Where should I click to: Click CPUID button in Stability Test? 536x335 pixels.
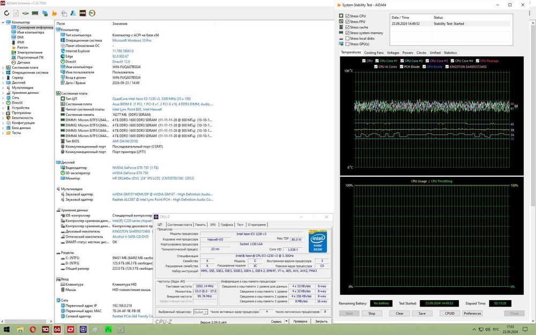tap(450, 314)
